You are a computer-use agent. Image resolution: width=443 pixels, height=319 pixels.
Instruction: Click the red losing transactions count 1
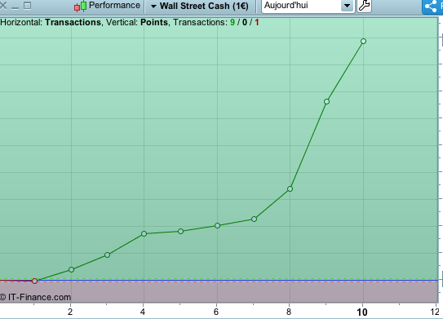pos(256,22)
